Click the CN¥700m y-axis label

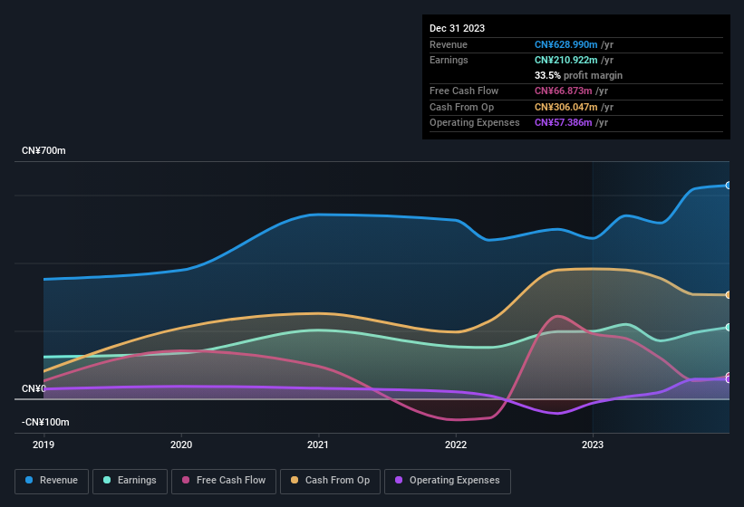[x=43, y=150]
